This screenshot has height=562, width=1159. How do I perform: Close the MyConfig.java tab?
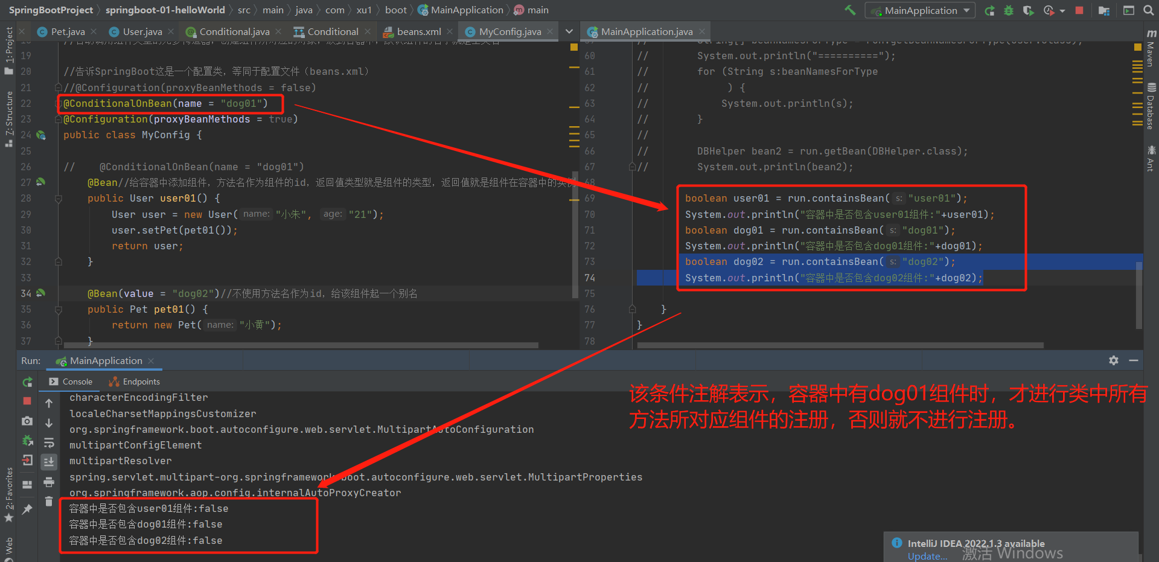(550, 31)
